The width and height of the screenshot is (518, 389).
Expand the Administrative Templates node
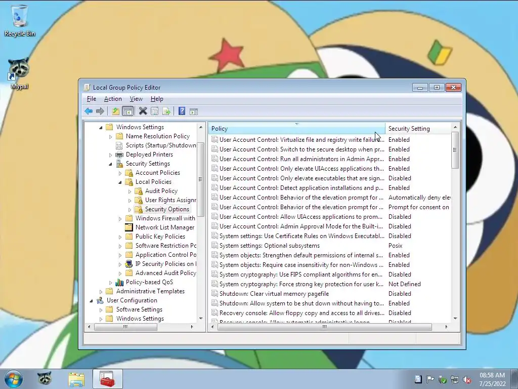point(101,291)
